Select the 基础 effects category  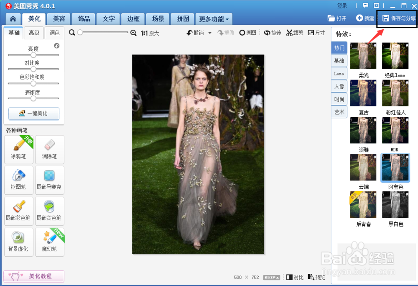coord(339,61)
